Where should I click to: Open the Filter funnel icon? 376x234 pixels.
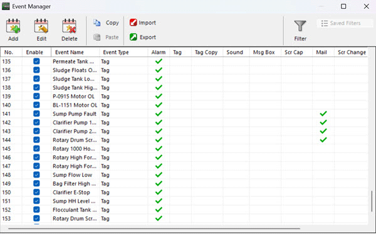300,26
